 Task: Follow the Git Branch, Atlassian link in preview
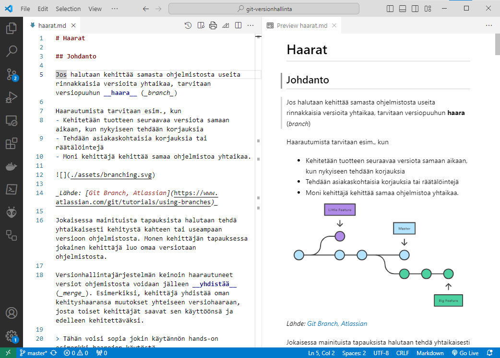337,323
